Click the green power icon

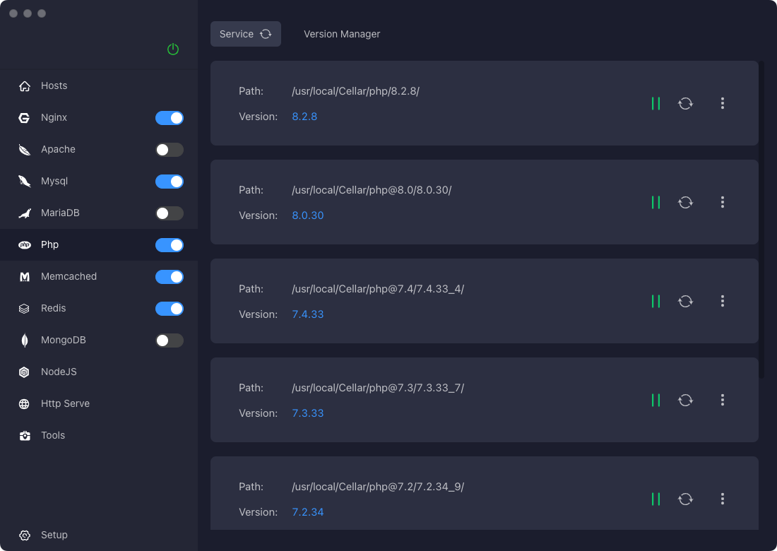pyautogui.click(x=173, y=49)
